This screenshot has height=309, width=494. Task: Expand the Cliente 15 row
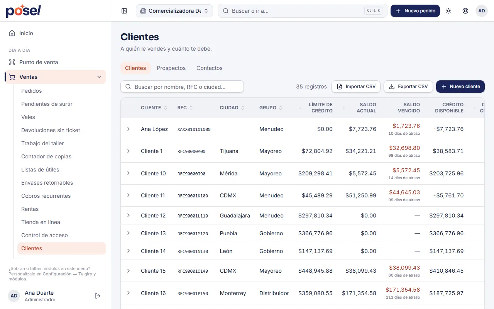coord(129,271)
